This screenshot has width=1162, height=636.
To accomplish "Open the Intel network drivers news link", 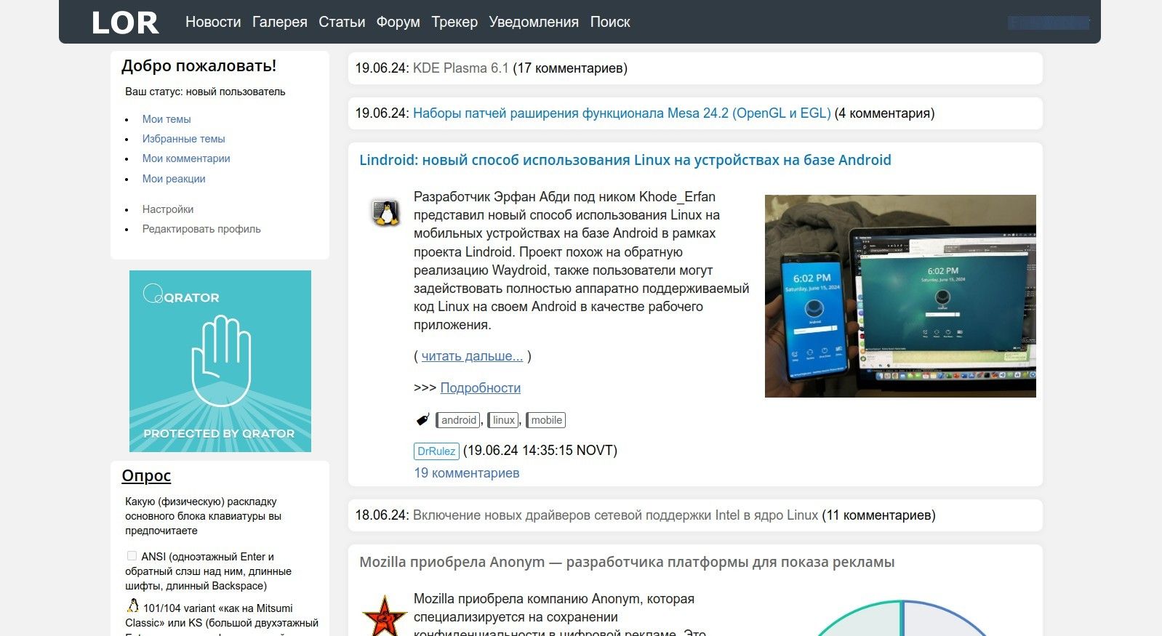I will coord(615,515).
